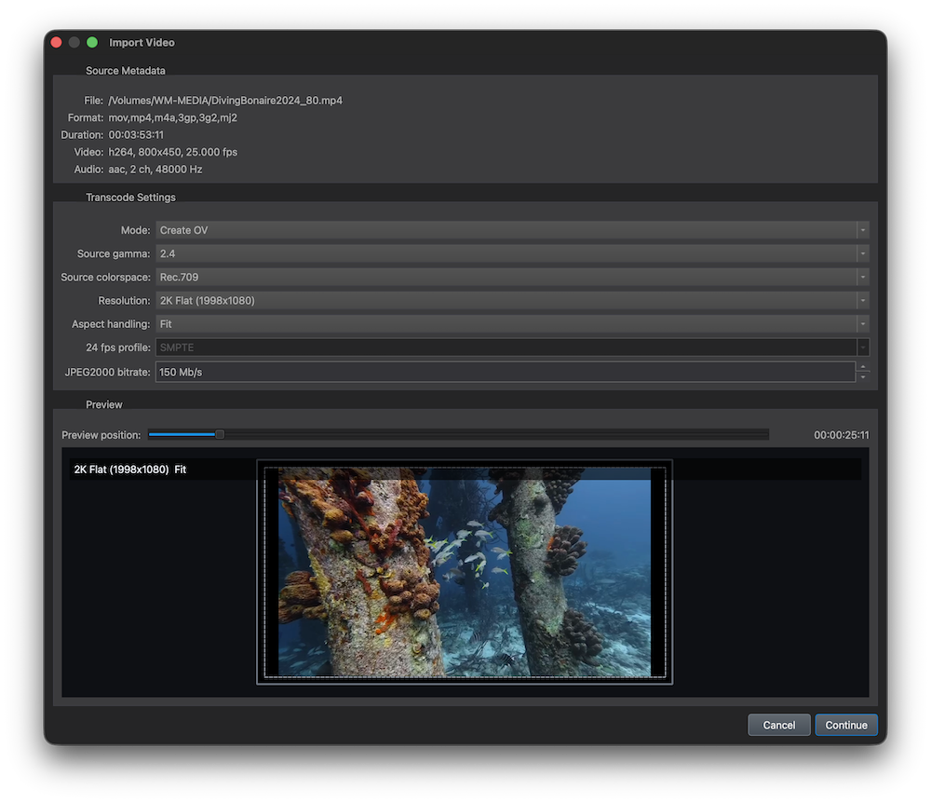The height and width of the screenshot is (803, 931).
Task: Click the disabled 24 fps profile dropdown
Action: click(x=512, y=347)
